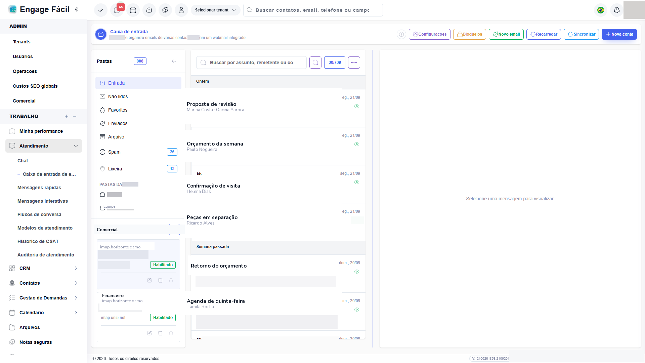Toggle read eye icon on Retorno do orçamento

coord(357,272)
